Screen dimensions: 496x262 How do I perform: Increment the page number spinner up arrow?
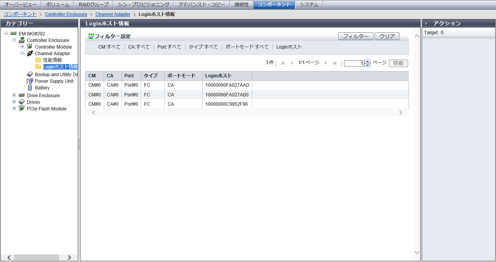(368, 61)
